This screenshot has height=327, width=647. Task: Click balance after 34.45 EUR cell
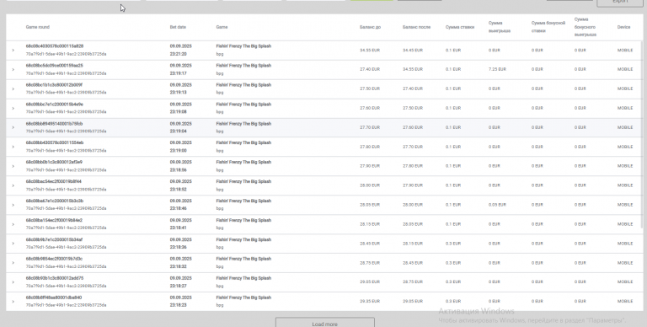point(412,51)
